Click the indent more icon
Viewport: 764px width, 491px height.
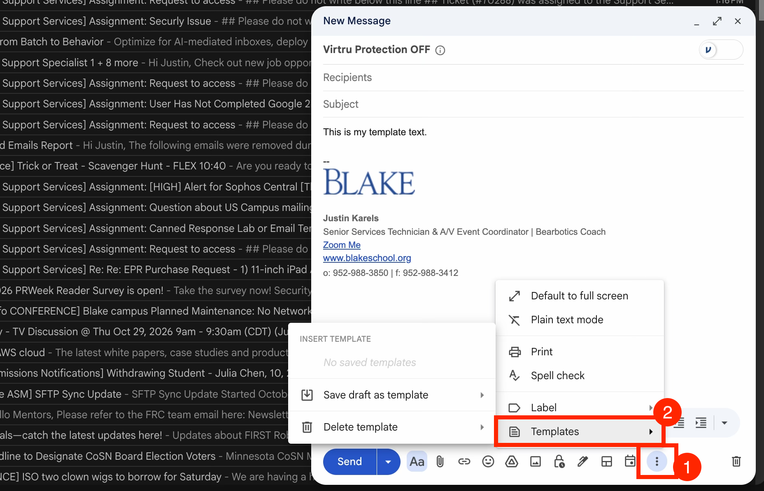(x=701, y=423)
